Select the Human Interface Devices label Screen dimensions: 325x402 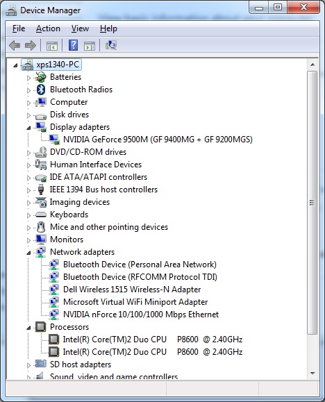pyautogui.click(x=96, y=165)
